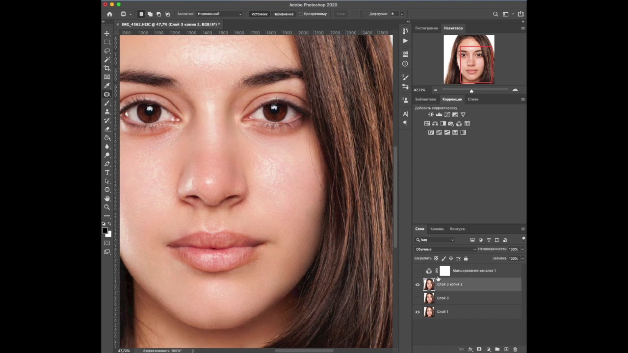The image size is (628, 353).
Task: Toggle lock transparent pixels
Action: coord(436,258)
